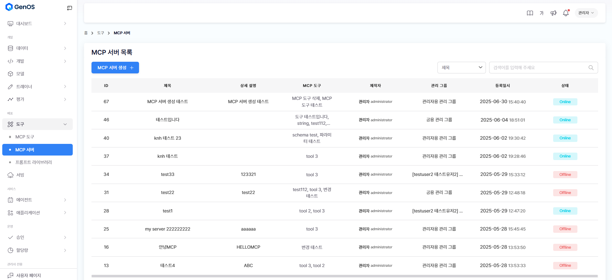Open the documentation book icon
The height and width of the screenshot is (280, 612).
click(530, 13)
